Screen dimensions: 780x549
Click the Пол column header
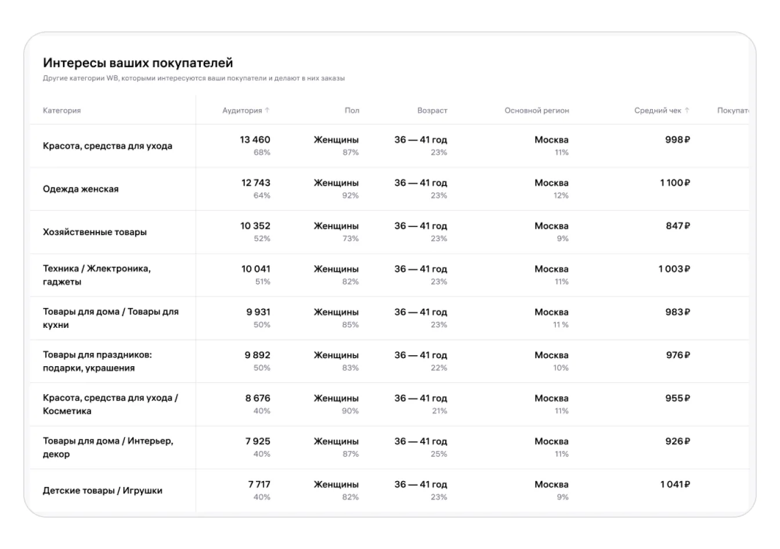coord(352,110)
